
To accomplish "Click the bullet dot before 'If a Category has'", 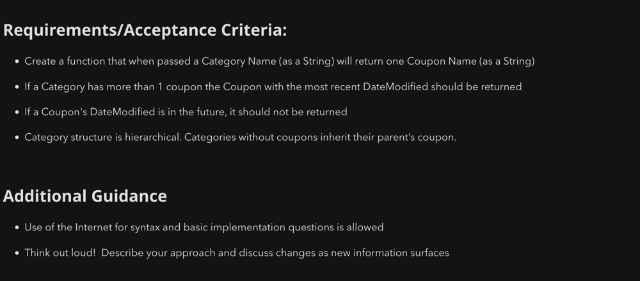I will (x=17, y=87).
